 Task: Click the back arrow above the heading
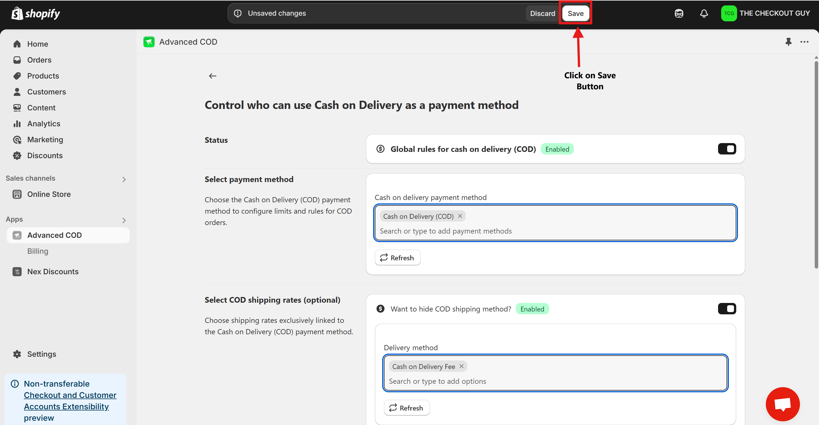tap(212, 76)
